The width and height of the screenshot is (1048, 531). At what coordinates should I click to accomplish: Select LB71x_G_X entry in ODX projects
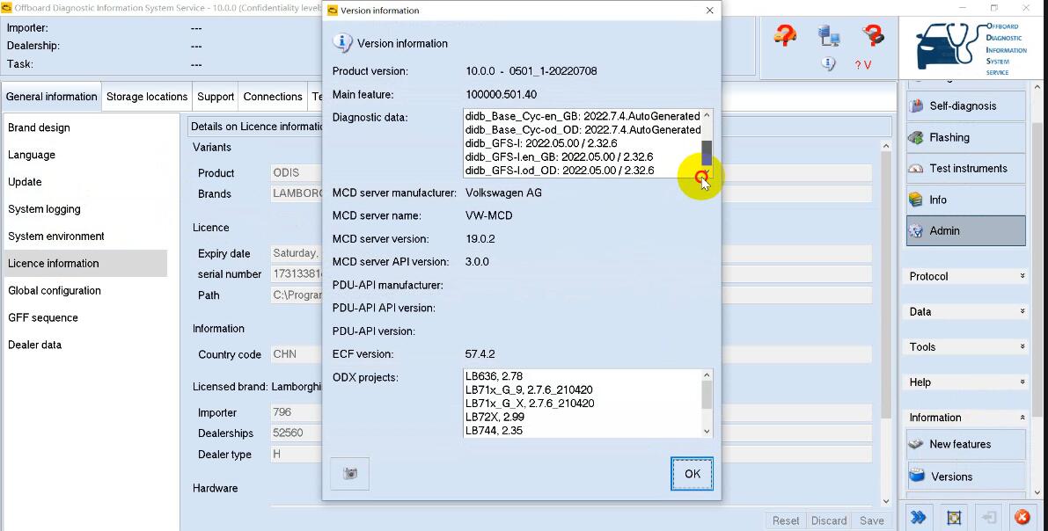coord(530,404)
